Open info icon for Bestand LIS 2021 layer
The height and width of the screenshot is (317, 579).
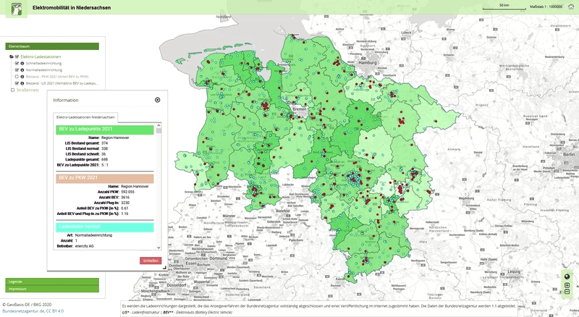click(22, 83)
